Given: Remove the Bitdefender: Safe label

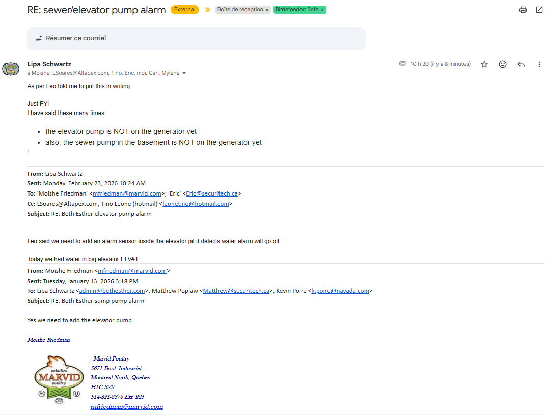Looking at the screenshot, I should (x=322, y=10).
